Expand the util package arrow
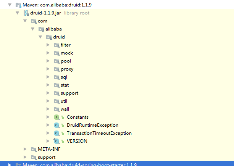 [48, 101]
